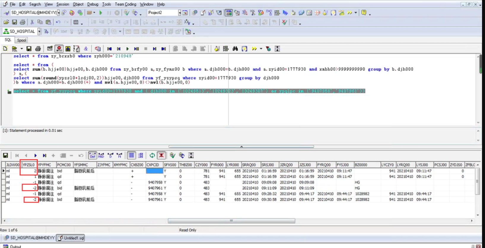Click the binoculars Find icon in editor toolbar
This screenshot has height=248, width=485.
(235, 49)
